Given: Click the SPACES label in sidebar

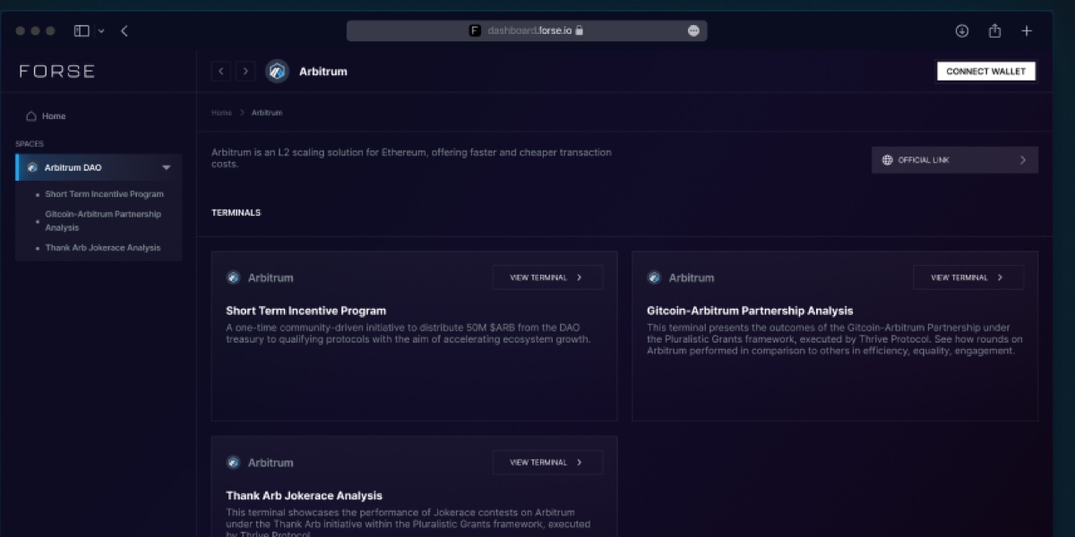Looking at the screenshot, I should coord(30,144).
